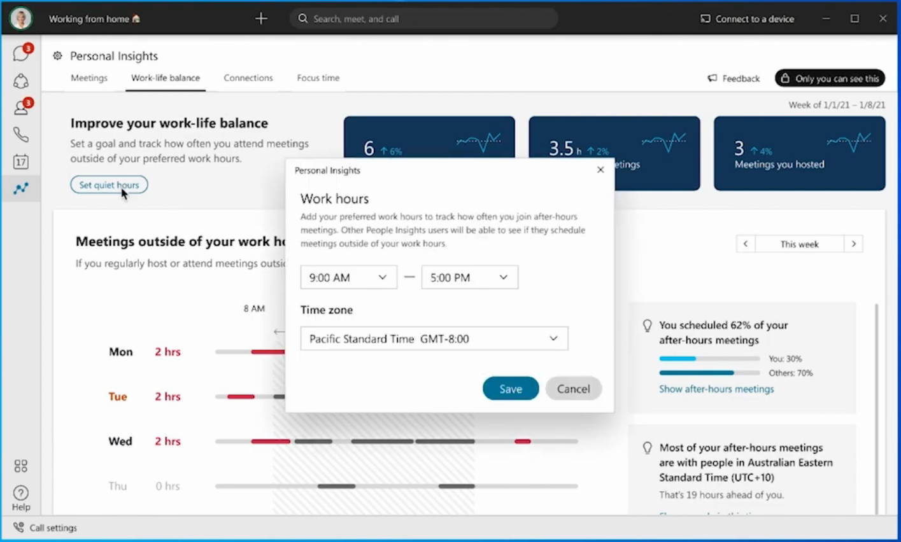Cancel the Work hours dialog
Viewport: 901px width, 542px height.
click(x=573, y=389)
